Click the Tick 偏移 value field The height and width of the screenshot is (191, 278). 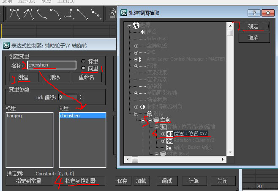click(x=68, y=97)
